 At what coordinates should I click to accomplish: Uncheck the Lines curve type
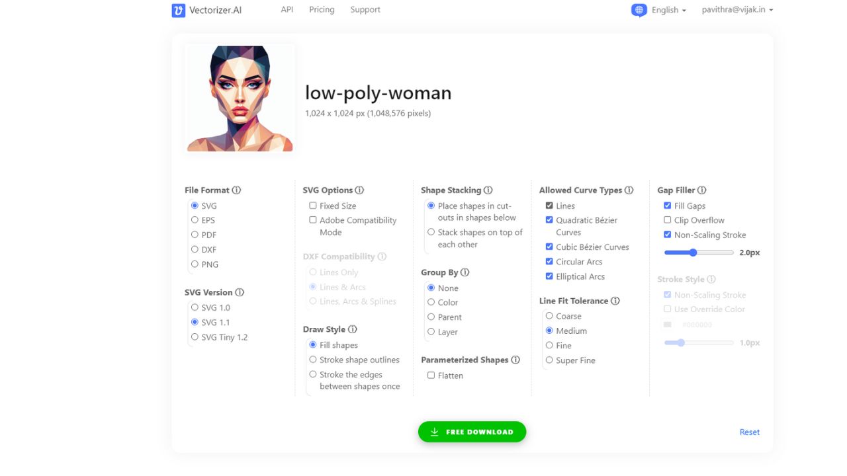click(549, 206)
